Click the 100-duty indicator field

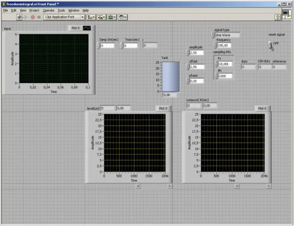pyautogui.click(x=265, y=67)
